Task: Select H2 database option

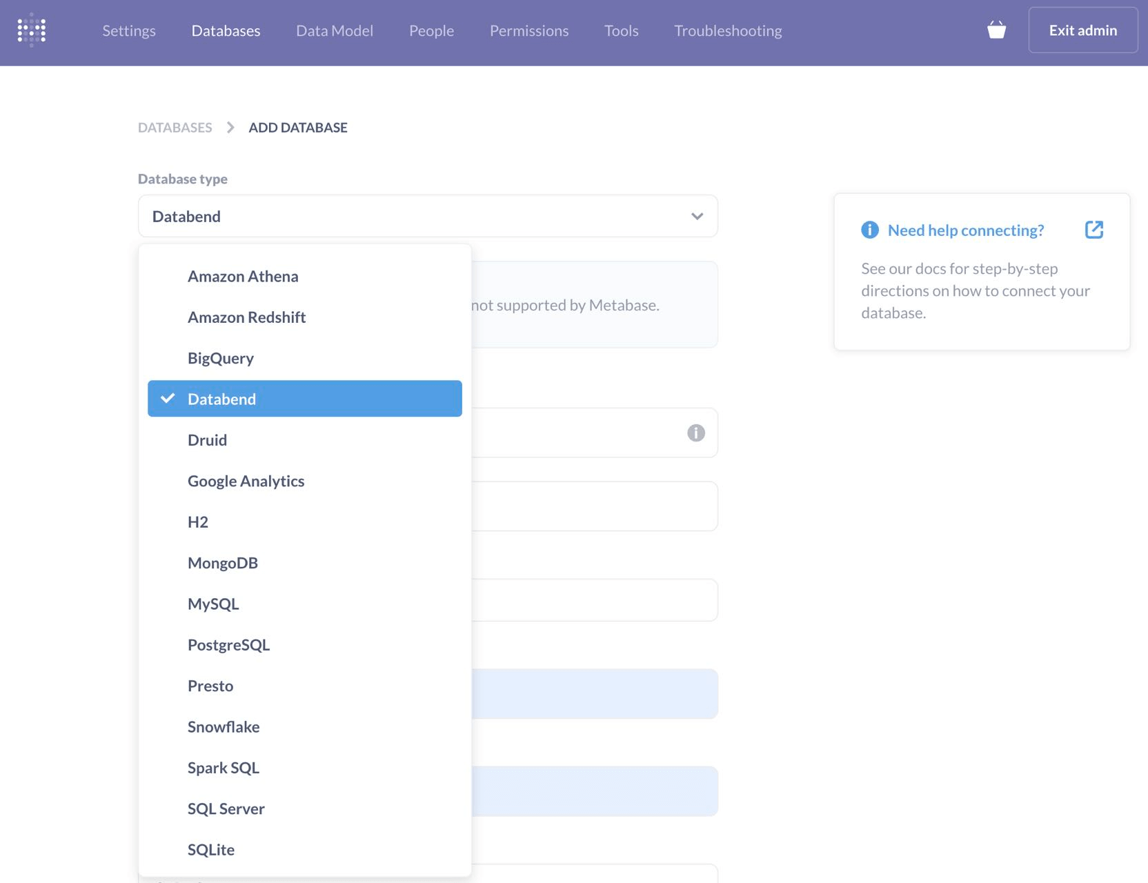Action: (305, 522)
